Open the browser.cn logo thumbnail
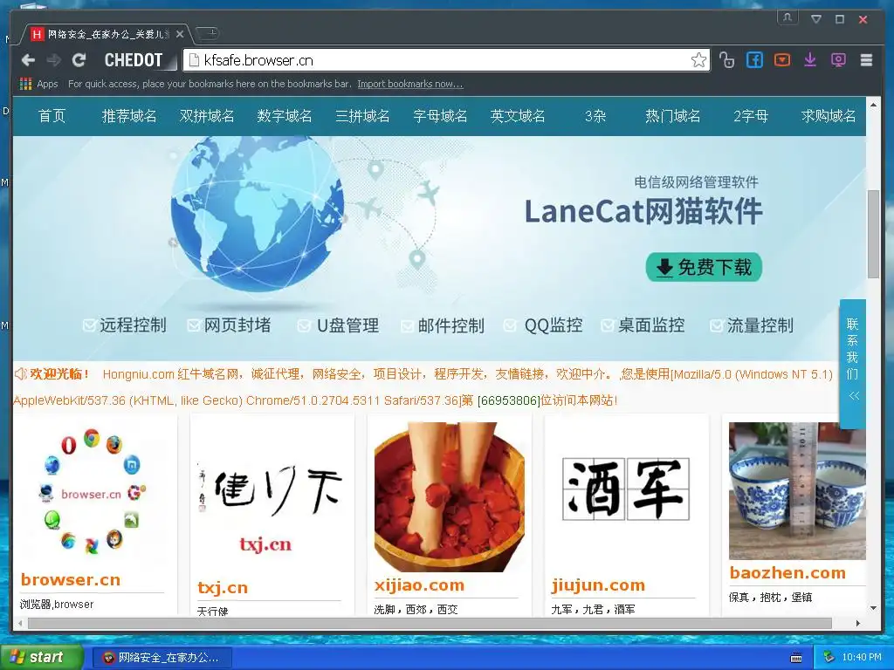The height and width of the screenshot is (670, 894). 93,491
